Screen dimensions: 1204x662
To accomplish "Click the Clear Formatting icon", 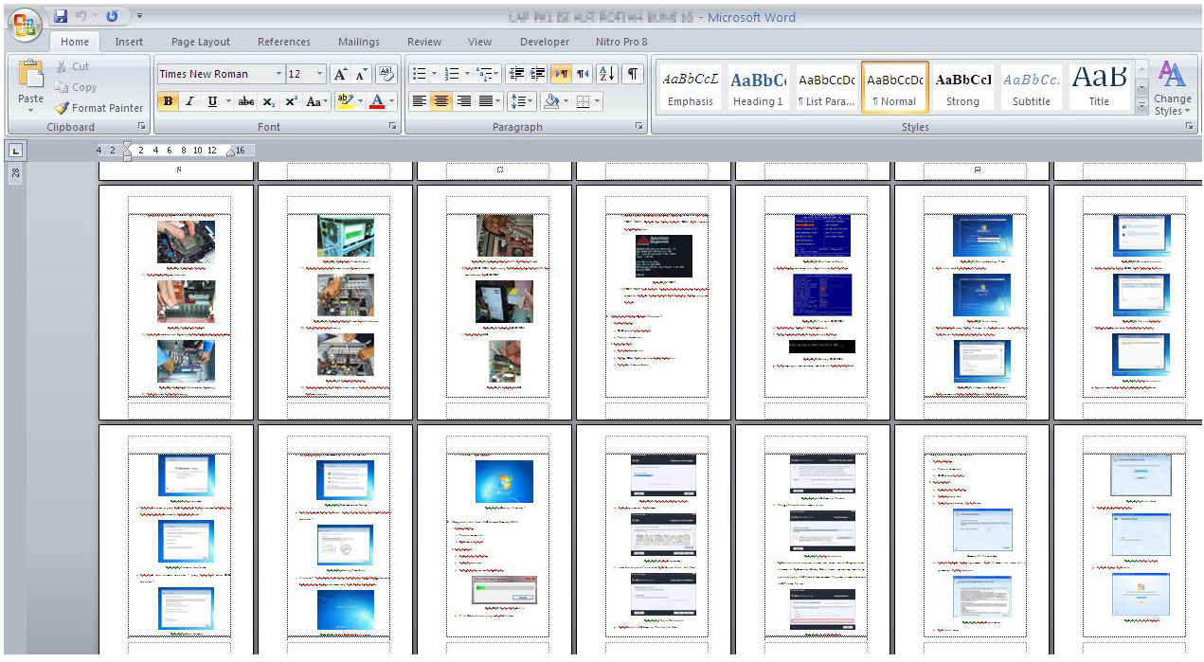I will point(386,74).
